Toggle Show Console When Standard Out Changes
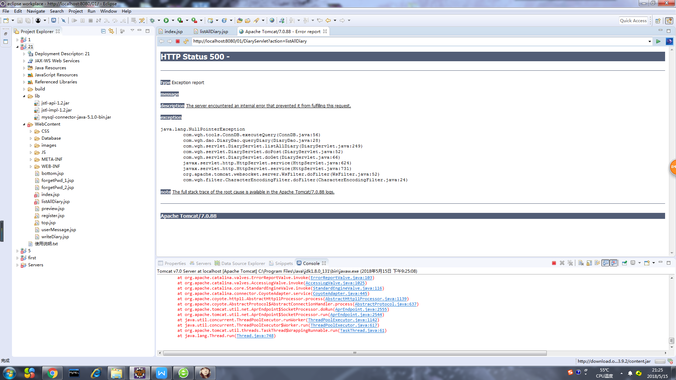This screenshot has height=380, width=676. click(606, 263)
